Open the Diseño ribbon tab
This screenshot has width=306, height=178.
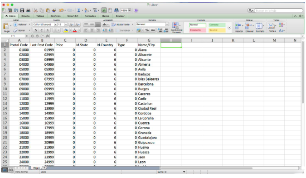click(x=25, y=16)
